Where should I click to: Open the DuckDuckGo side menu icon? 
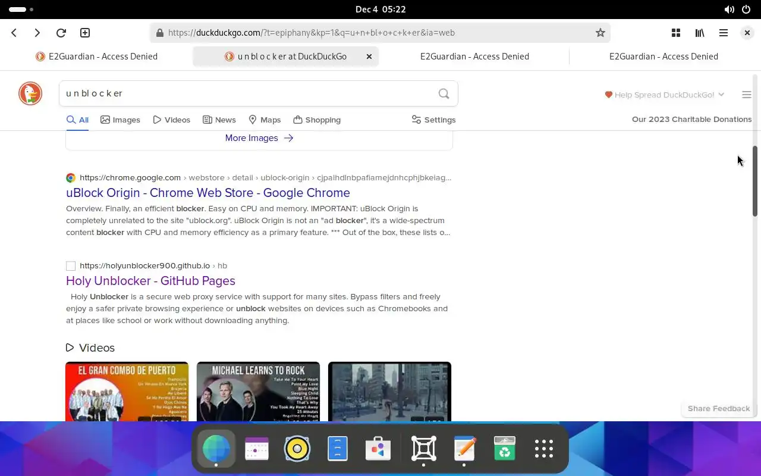pos(747,95)
